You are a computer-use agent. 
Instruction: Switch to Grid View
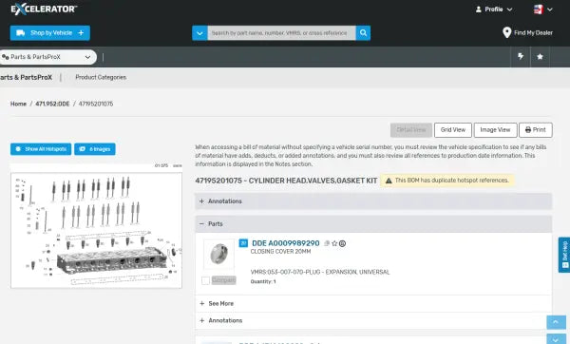453,130
